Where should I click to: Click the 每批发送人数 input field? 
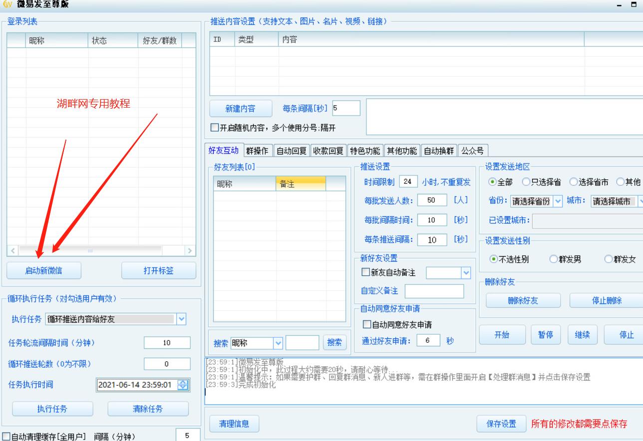coord(432,200)
